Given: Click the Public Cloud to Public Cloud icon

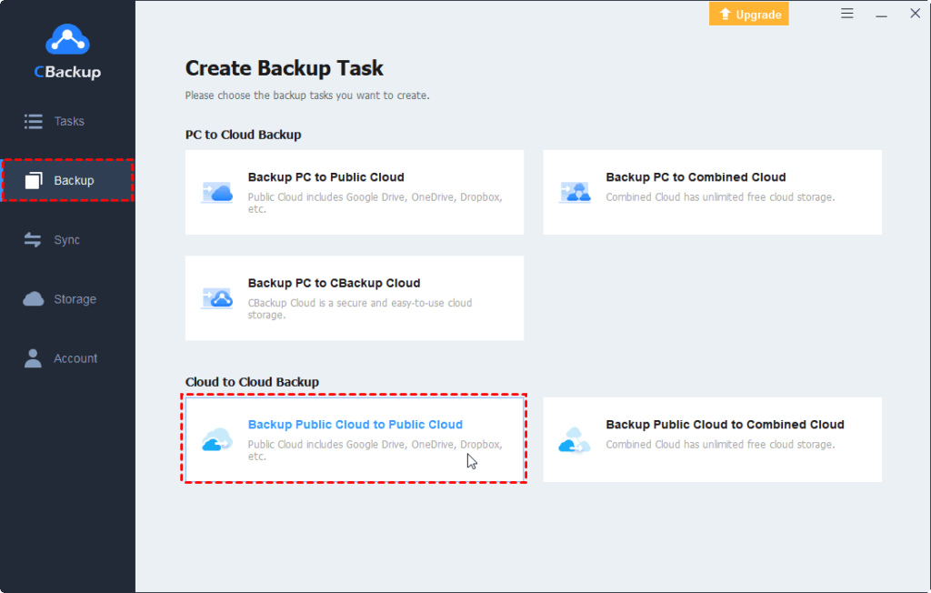Looking at the screenshot, I should (216, 439).
